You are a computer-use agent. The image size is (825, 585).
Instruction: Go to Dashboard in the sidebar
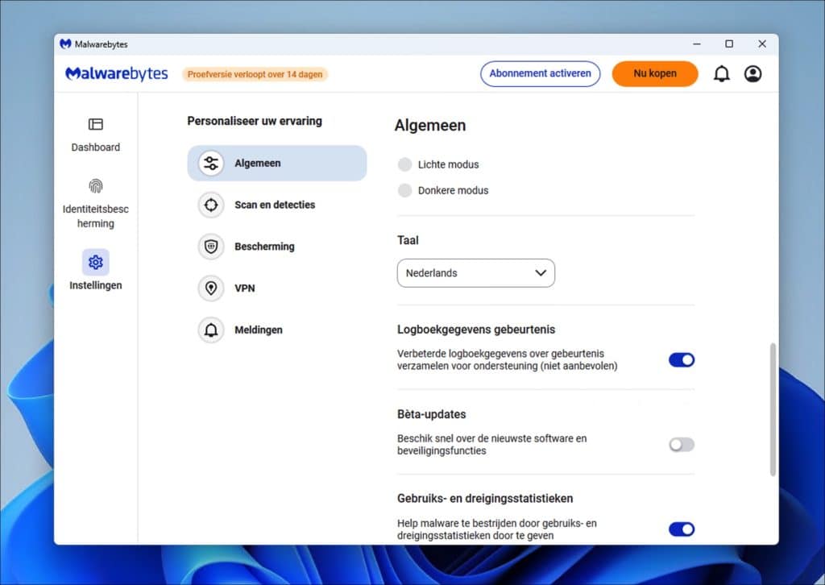96,135
